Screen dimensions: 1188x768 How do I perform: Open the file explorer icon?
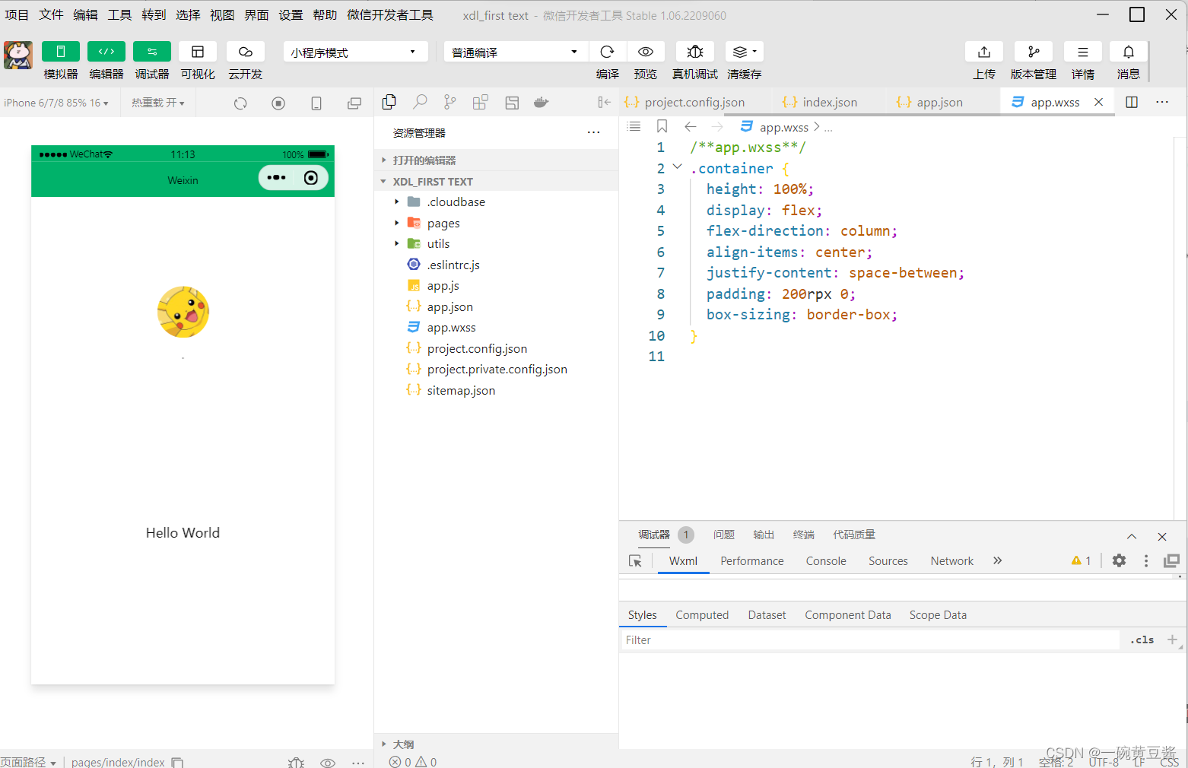coord(389,102)
